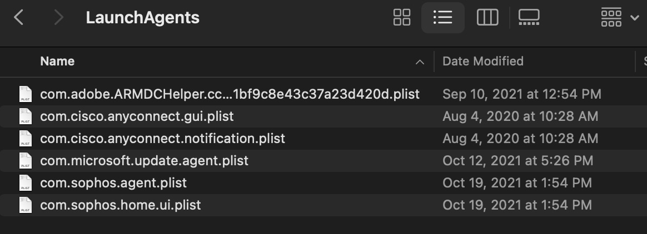This screenshot has width=647, height=234.
Task: Sort by the Name column header
Action: (x=57, y=61)
